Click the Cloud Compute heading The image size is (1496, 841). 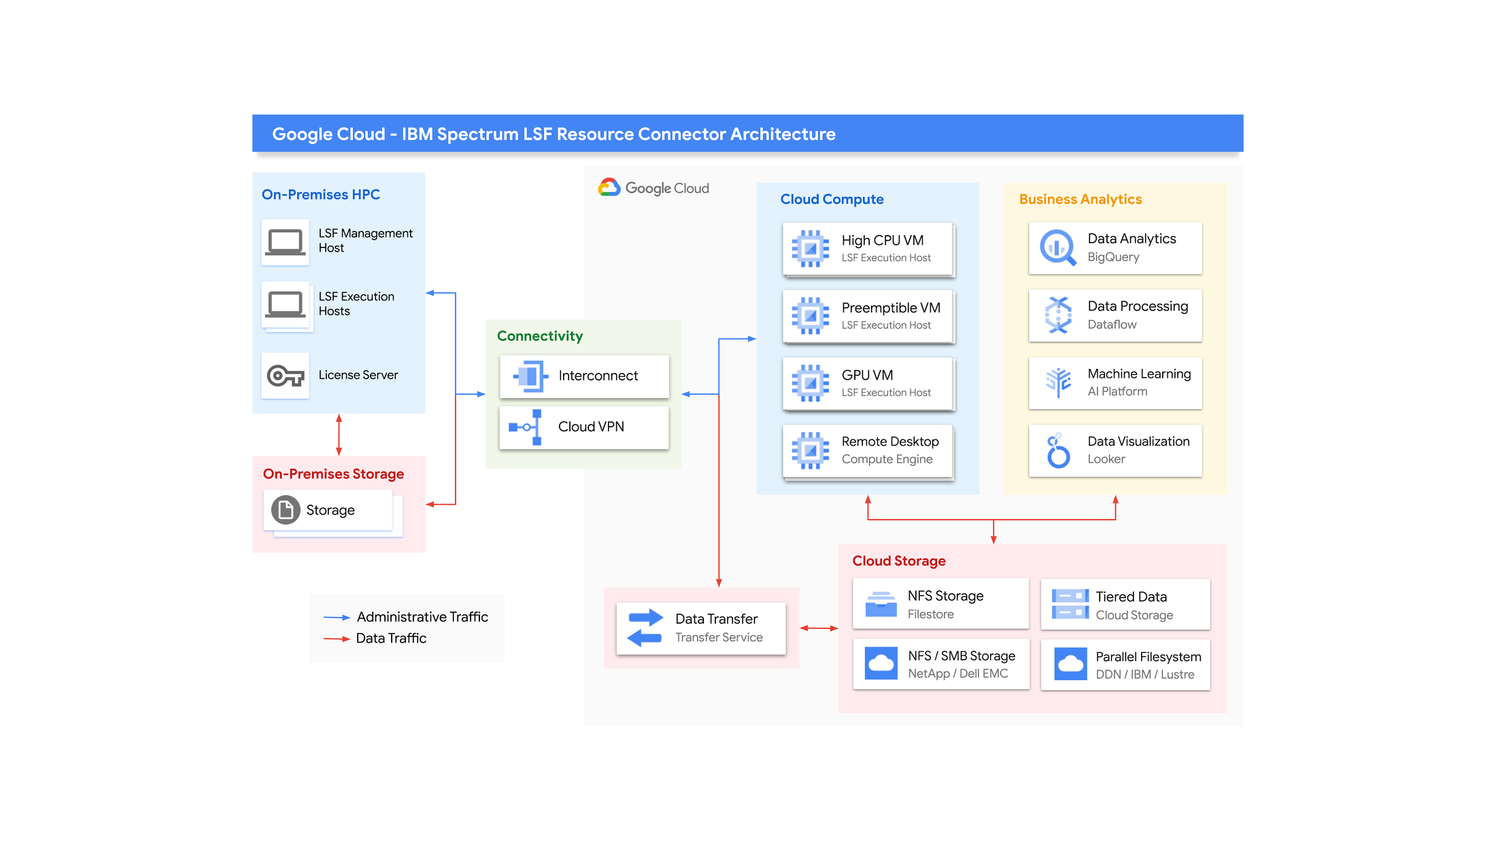tap(832, 199)
